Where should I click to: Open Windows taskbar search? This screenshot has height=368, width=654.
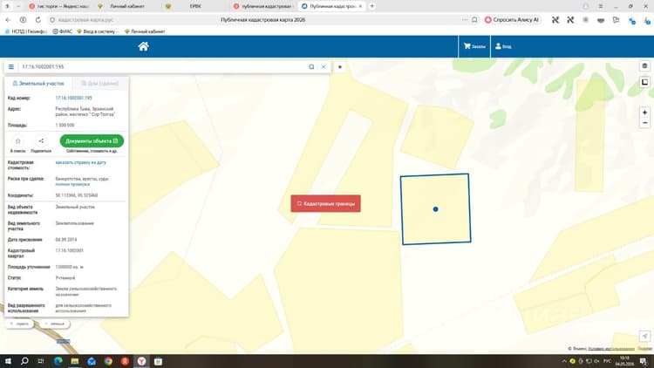[24, 361]
